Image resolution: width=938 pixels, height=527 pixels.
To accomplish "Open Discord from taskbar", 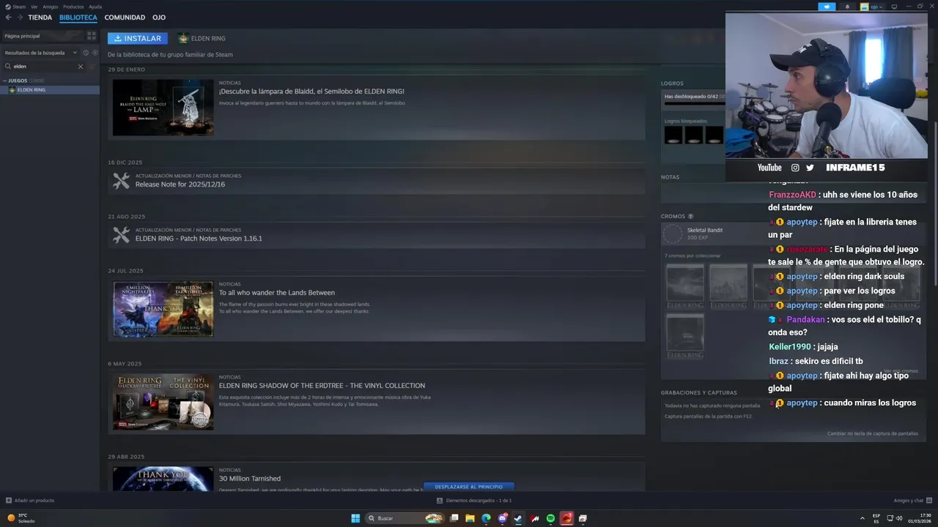I will pos(502,518).
